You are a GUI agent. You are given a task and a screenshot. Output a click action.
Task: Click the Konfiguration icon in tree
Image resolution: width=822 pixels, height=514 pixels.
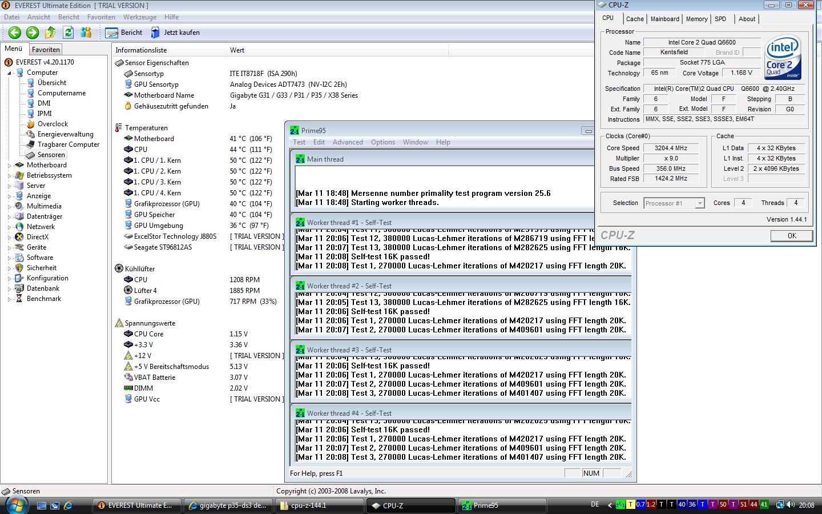point(19,278)
